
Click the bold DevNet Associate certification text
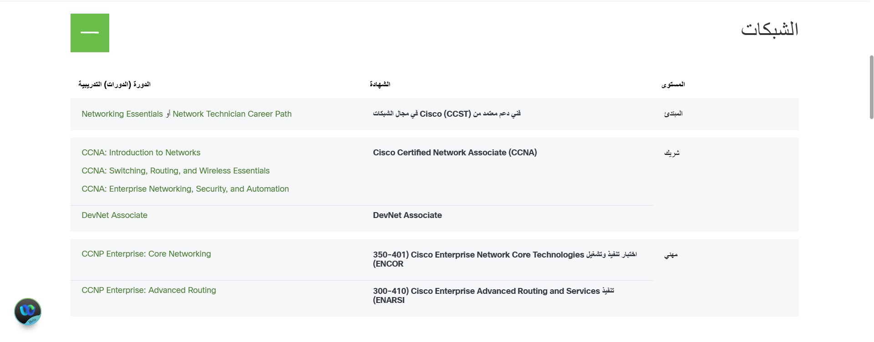[x=407, y=215]
